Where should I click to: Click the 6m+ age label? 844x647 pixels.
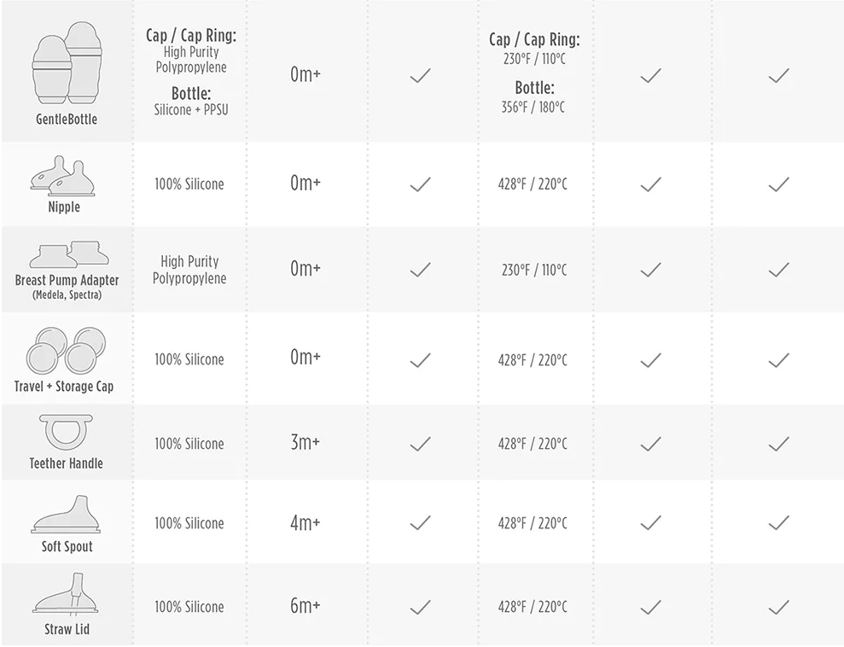tap(306, 607)
